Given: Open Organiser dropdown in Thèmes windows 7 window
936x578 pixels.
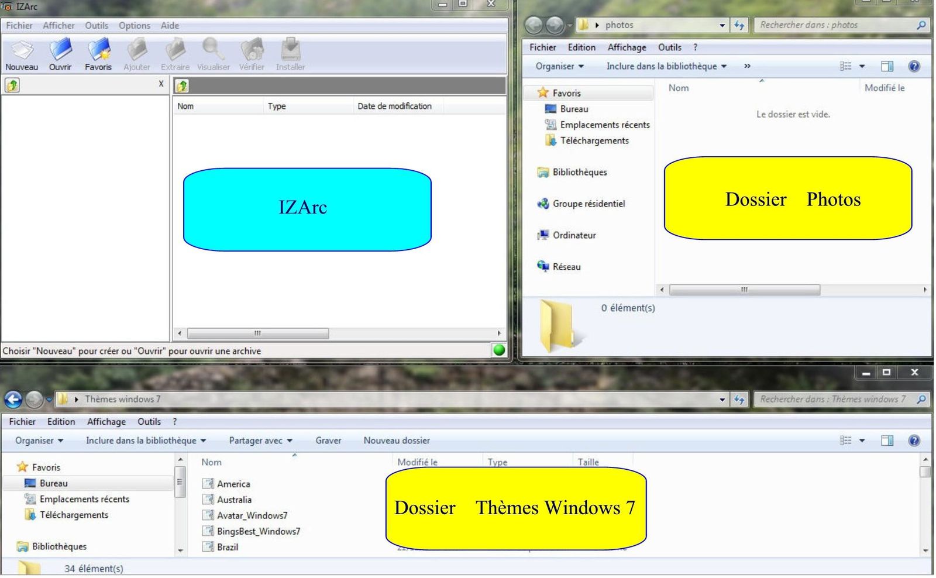Looking at the screenshot, I should coord(39,441).
